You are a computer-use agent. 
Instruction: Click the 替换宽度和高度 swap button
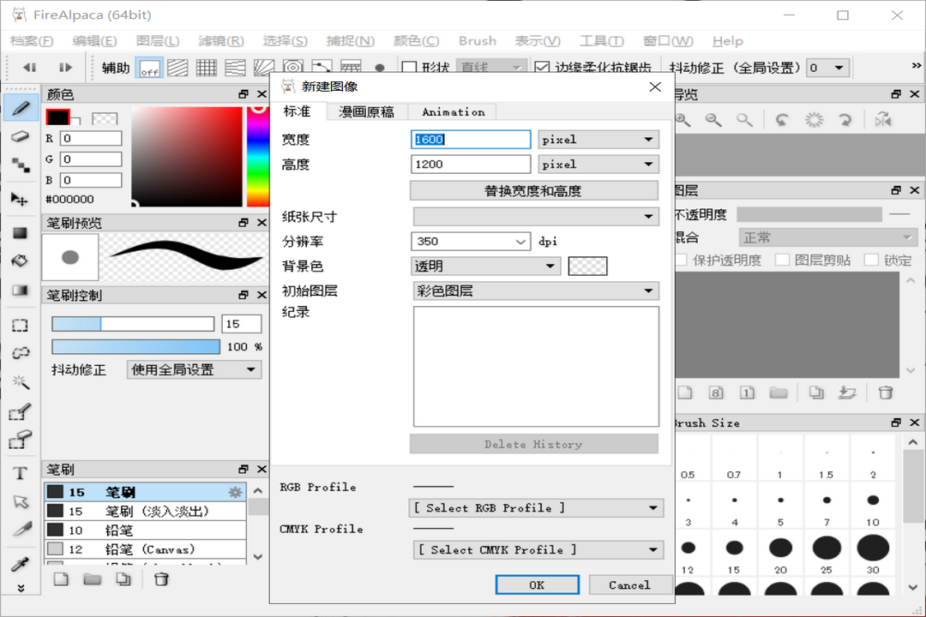(x=533, y=190)
